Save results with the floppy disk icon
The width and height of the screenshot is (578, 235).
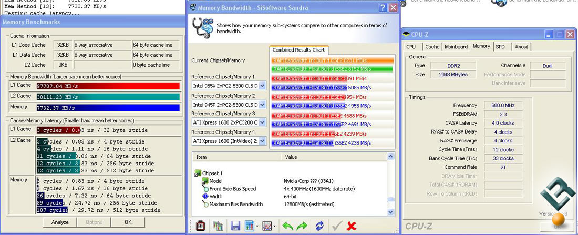[x=236, y=226]
